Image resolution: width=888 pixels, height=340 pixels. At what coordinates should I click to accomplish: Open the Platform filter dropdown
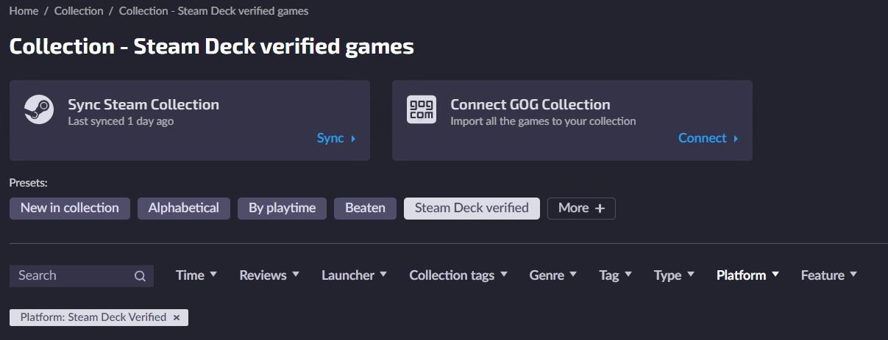(x=747, y=275)
